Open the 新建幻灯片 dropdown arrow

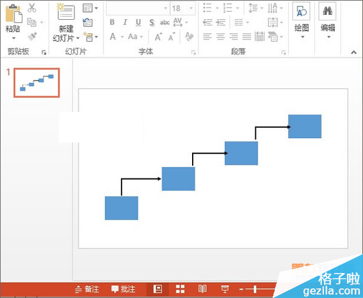pos(78,38)
